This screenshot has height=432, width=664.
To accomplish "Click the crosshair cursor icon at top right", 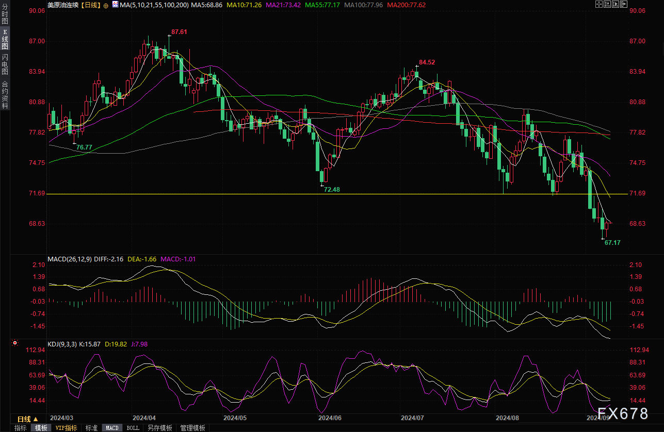I will pyautogui.click(x=598, y=5).
